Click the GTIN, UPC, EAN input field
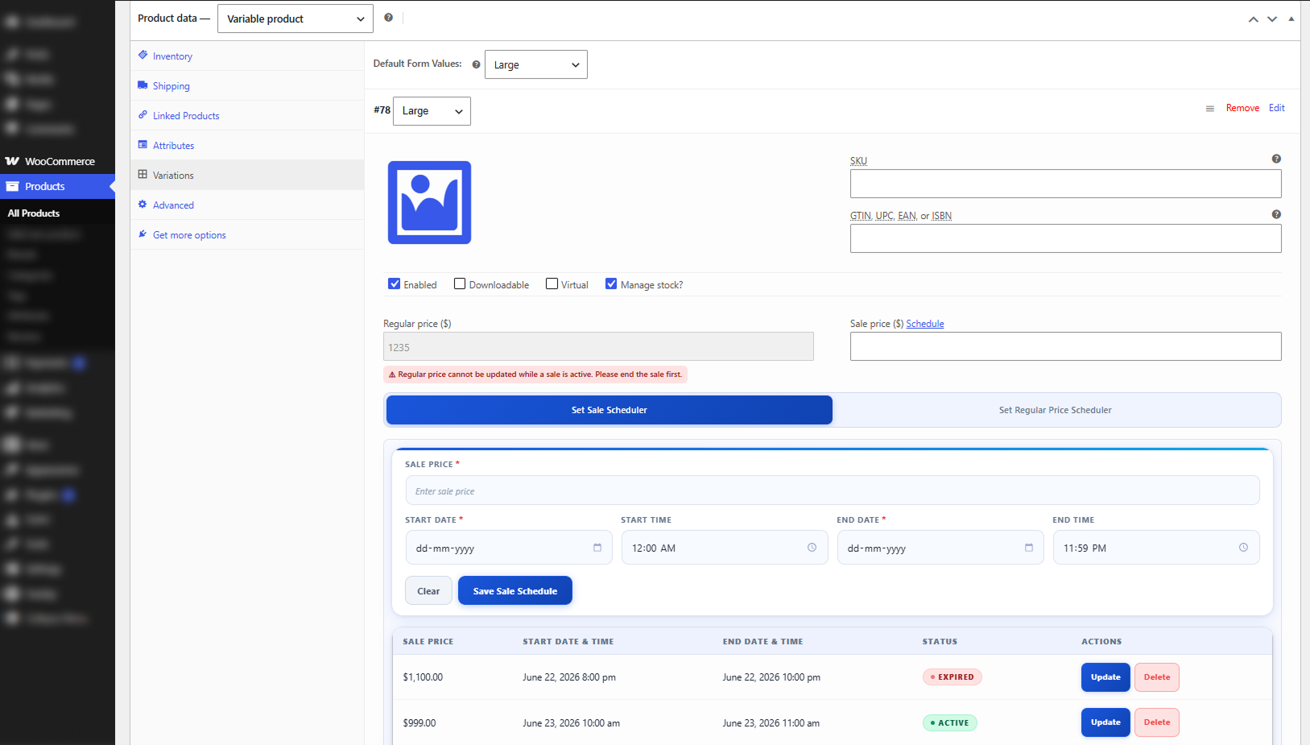Image resolution: width=1310 pixels, height=745 pixels. coord(1066,238)
